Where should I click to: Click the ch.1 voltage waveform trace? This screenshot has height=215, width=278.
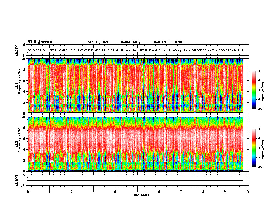click(x=135, y=50)
